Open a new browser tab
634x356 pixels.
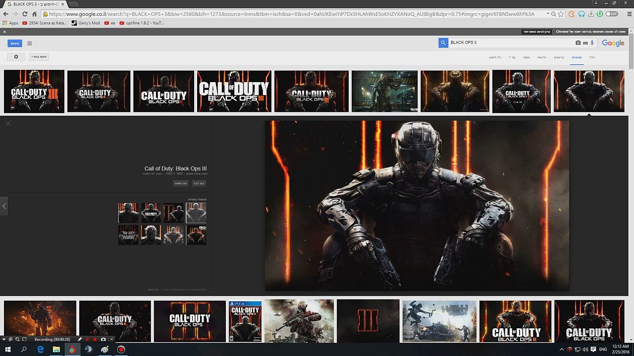tap(73, 4)
